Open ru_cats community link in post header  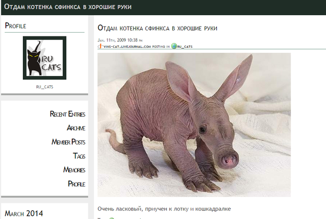185,47
